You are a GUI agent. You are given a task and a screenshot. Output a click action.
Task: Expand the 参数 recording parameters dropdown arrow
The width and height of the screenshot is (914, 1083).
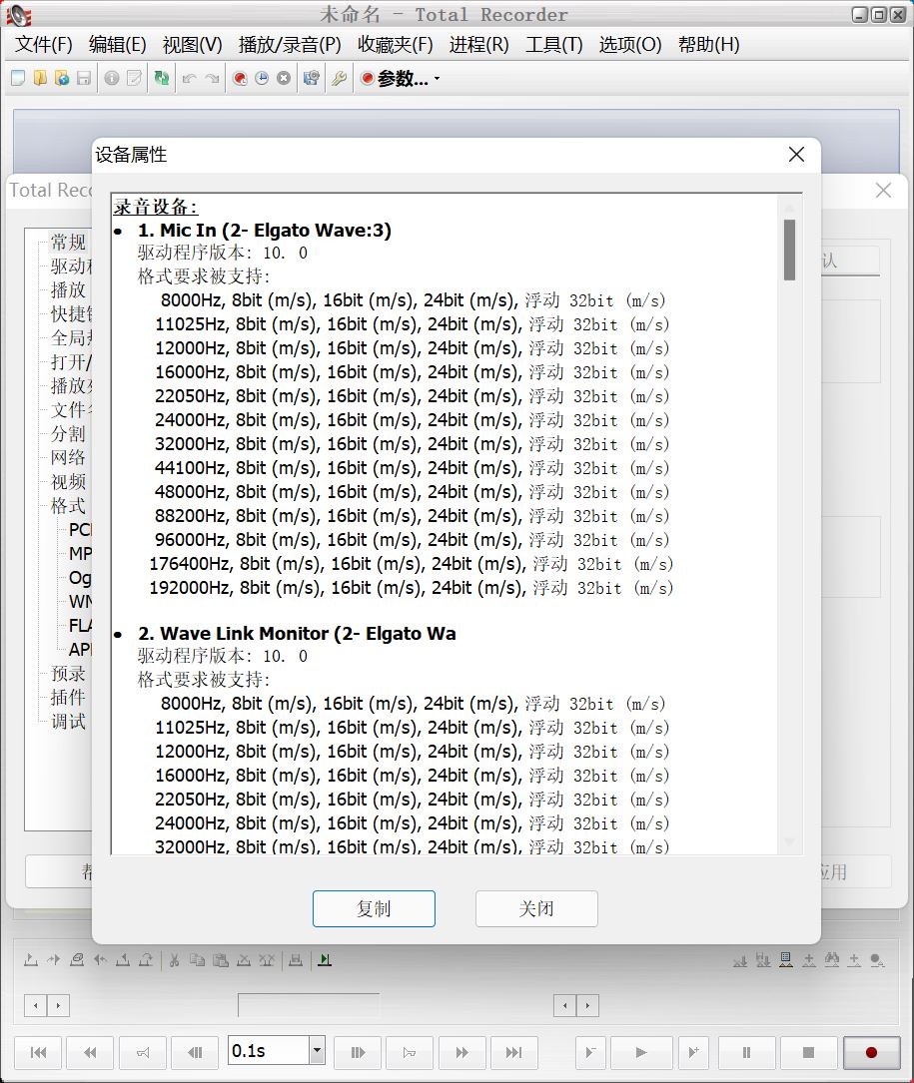coord(437,79)
